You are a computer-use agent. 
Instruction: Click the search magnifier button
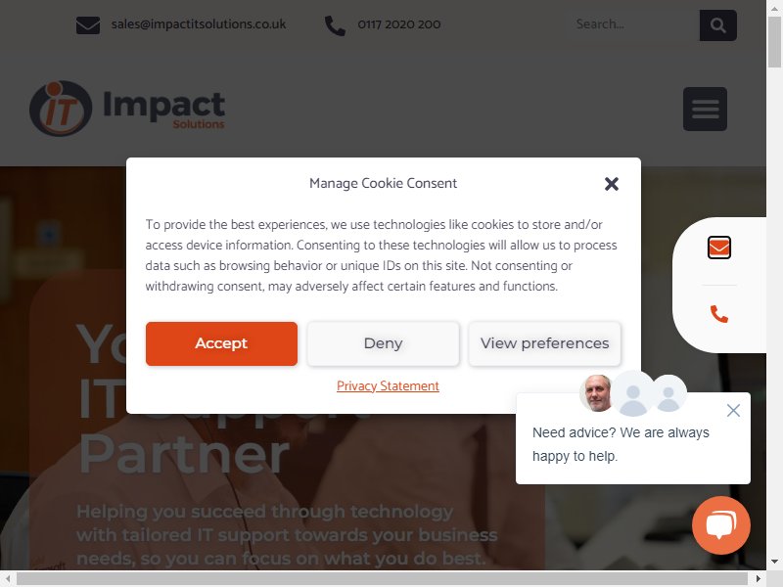click(717, 25)
